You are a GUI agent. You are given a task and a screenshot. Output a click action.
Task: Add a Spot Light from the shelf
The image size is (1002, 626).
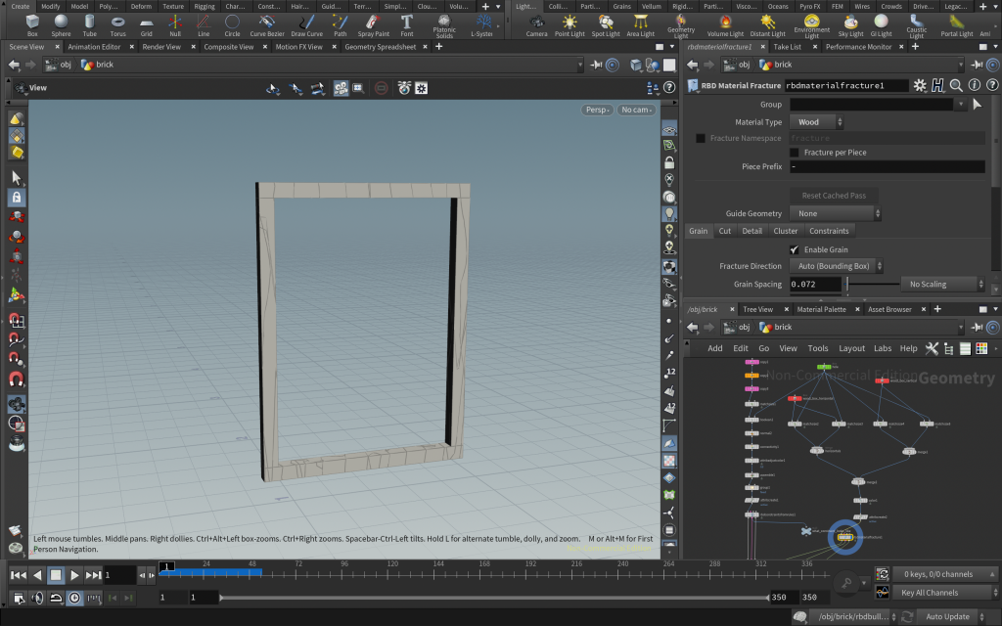[x=605, y=25]
